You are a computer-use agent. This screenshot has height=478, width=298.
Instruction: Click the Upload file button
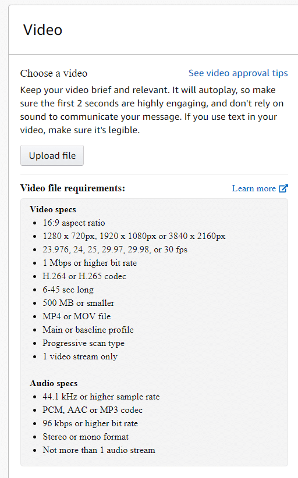coord(52,155)
